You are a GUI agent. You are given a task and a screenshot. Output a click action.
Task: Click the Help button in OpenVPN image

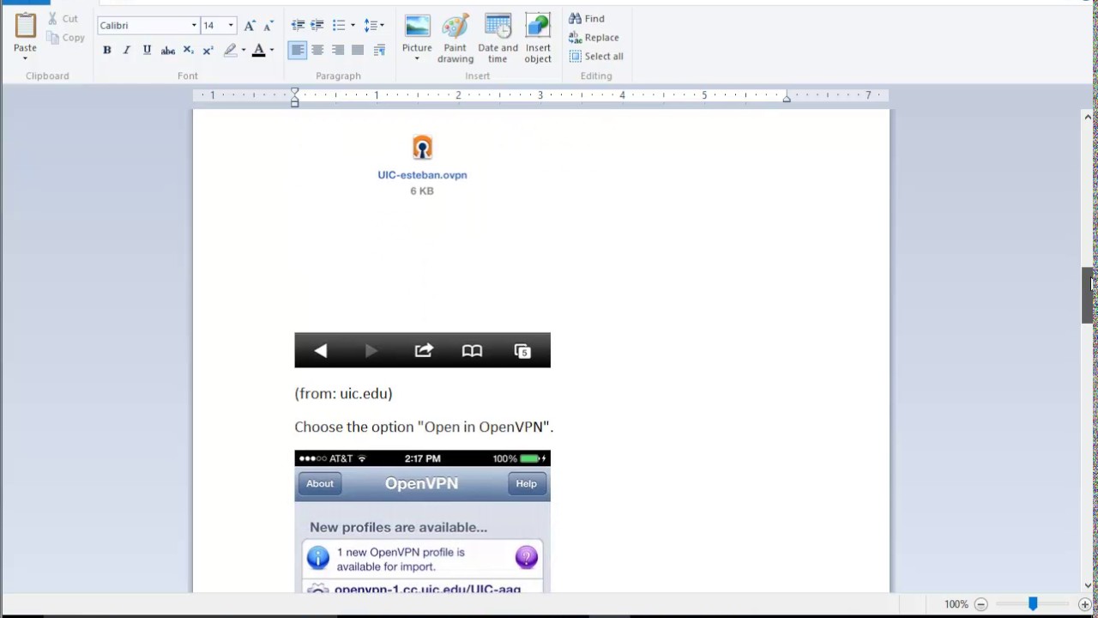(x=527, y=484)
